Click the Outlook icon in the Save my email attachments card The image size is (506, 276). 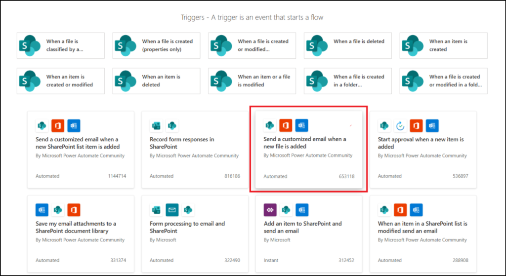pos(42,210)
